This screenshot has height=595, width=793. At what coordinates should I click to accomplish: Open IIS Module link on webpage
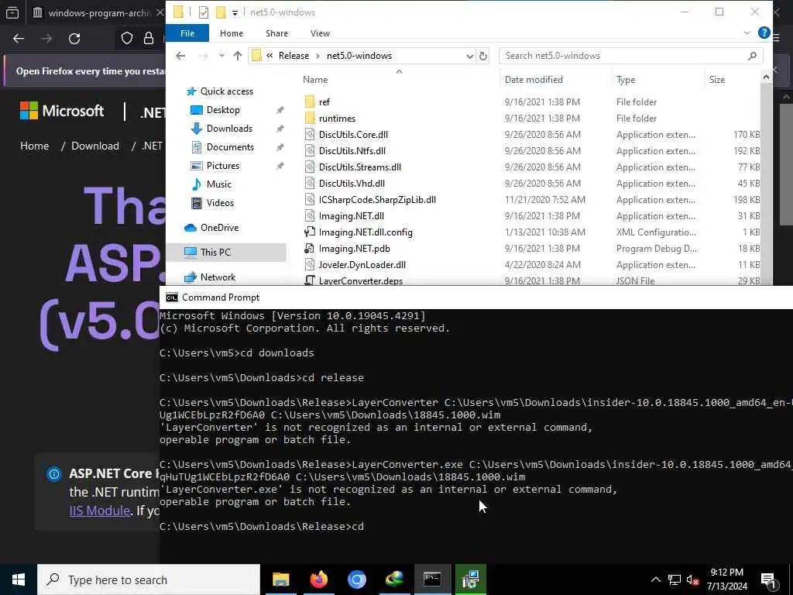[x=100, y=511]
